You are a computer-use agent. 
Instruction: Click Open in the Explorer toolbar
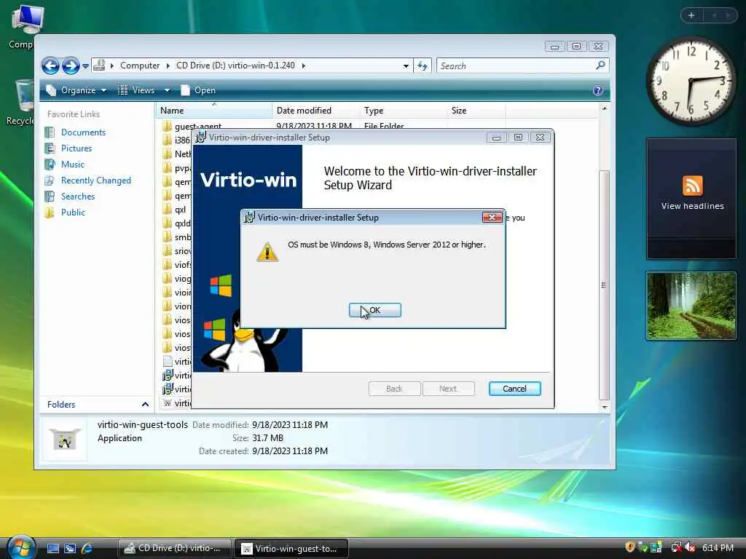point(198,90)
